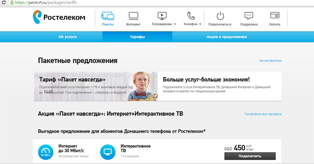Switch to the Об услуге tab
This screenshot has width=314, height=164.
tap(68, 37)
